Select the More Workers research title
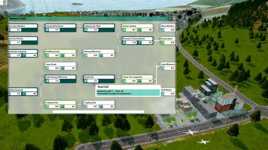268x150 pixels. [x=167, y=26]
